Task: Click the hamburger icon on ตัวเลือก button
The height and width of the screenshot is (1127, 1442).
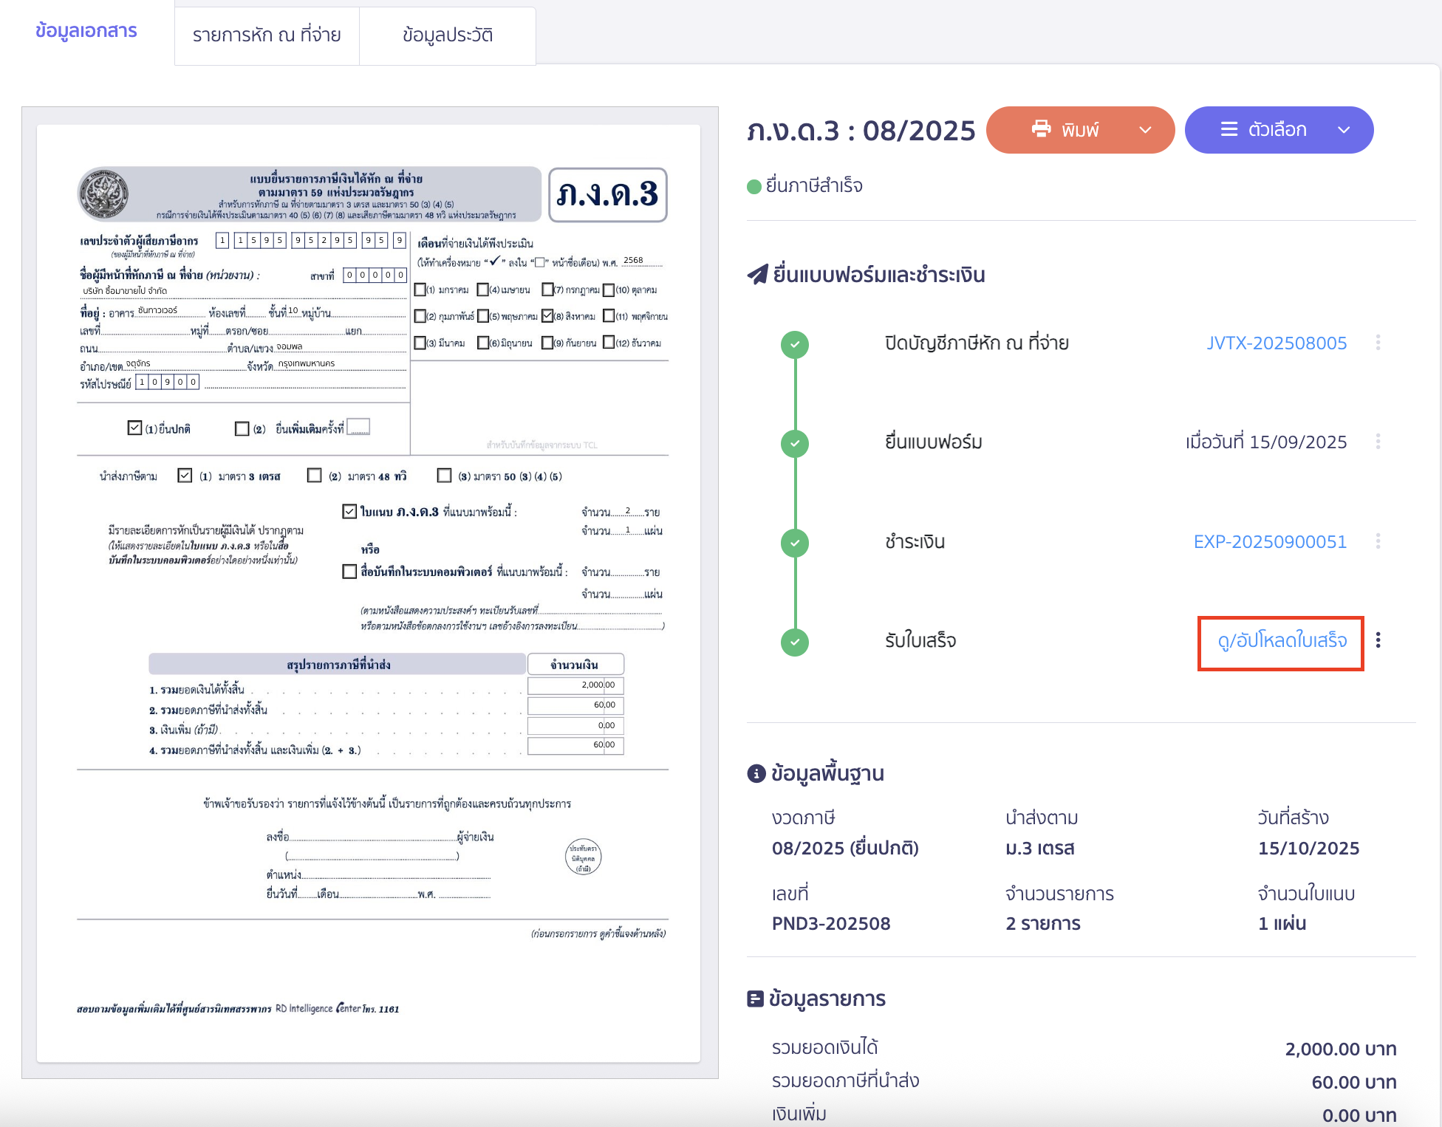Action: (x=1229, y=129)
